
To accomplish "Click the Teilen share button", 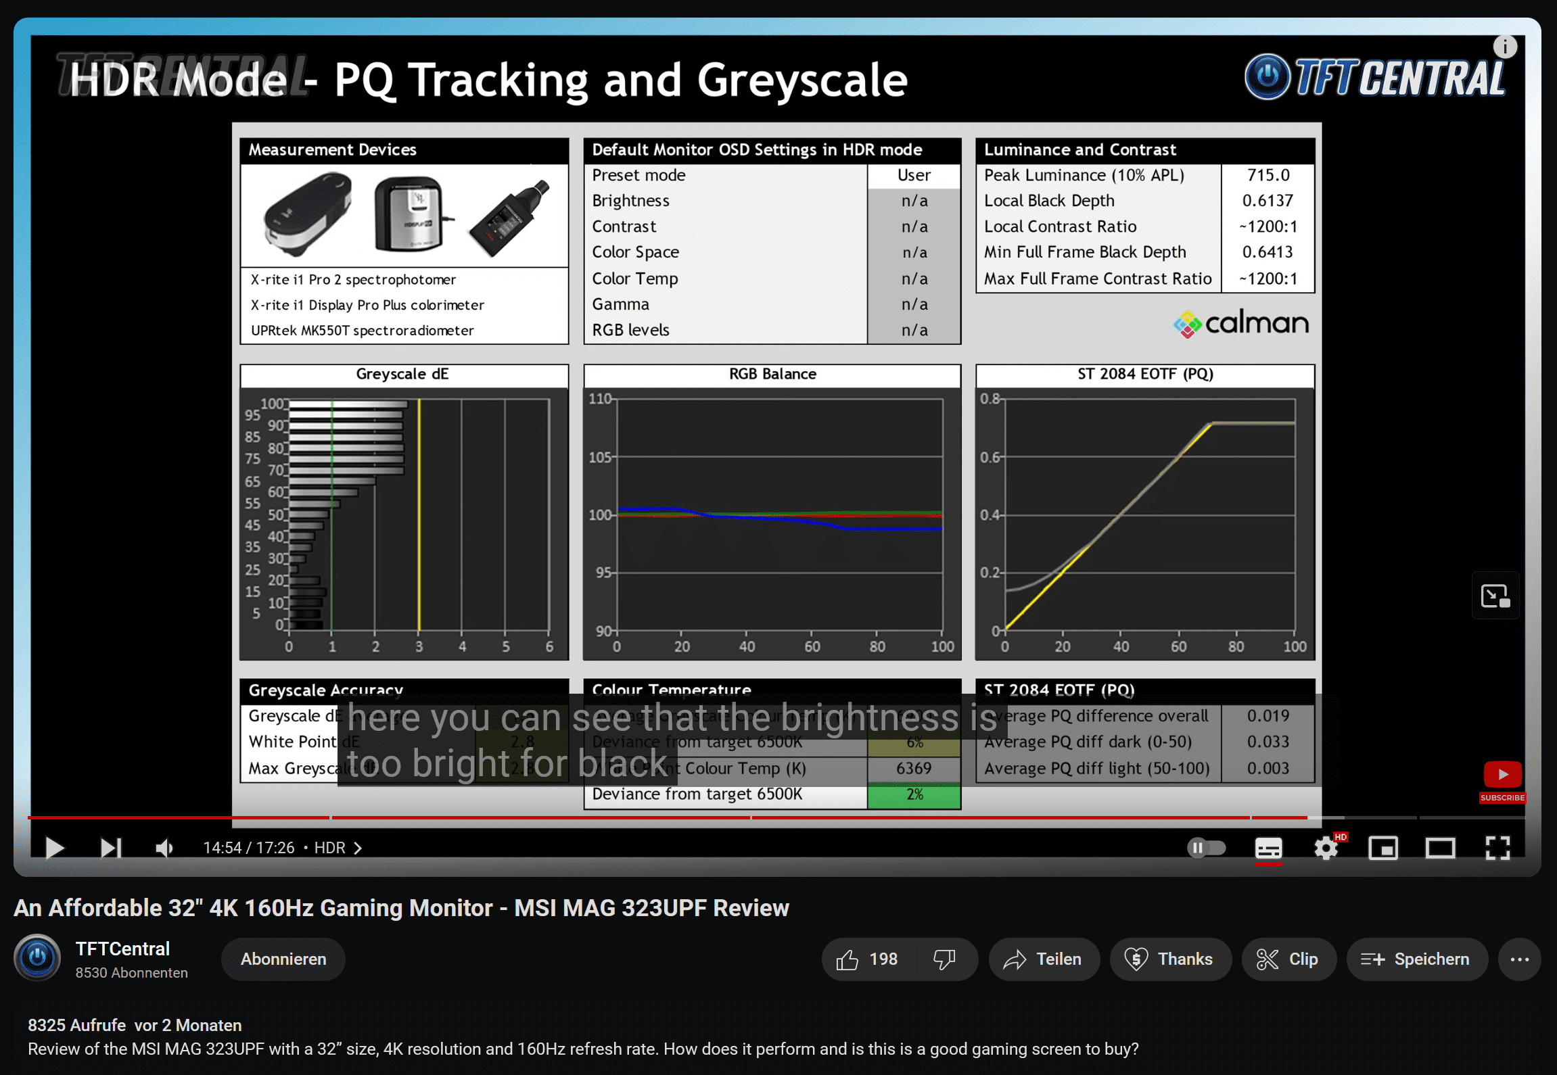I will (1044, 959).
